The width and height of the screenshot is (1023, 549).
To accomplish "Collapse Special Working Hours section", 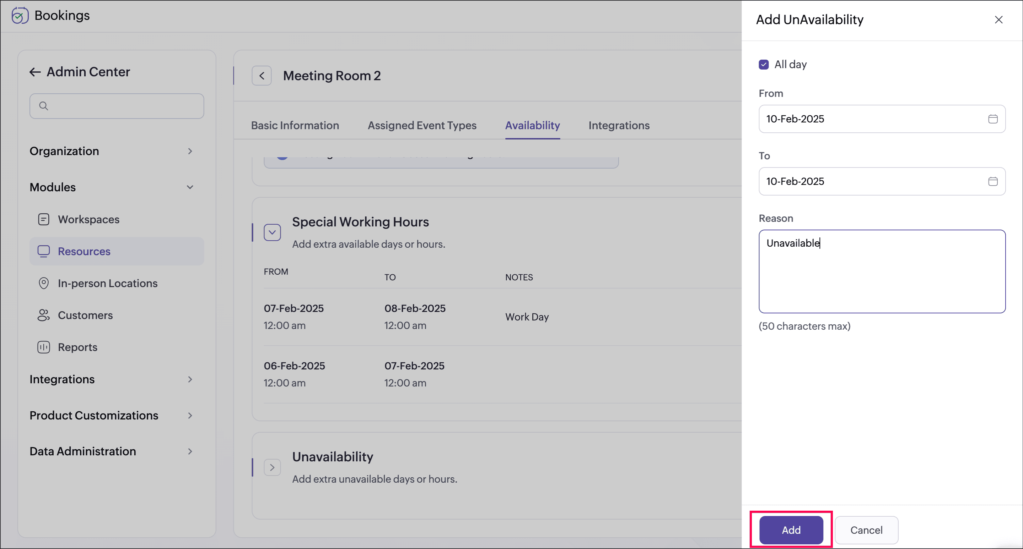I will tap(273, 232).
